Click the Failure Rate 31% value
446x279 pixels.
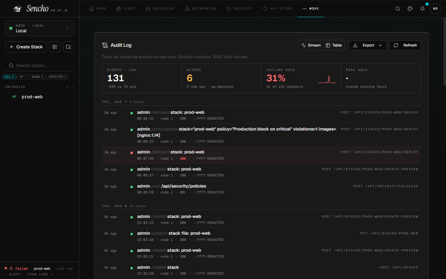click(x=276, y=78)
